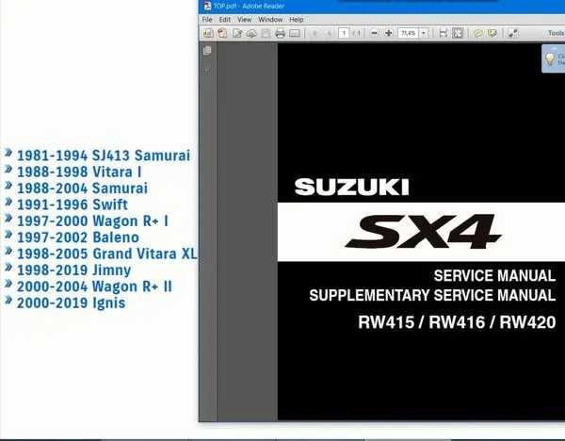
Task: Go to previous page arrow
Action: point(315,33)
